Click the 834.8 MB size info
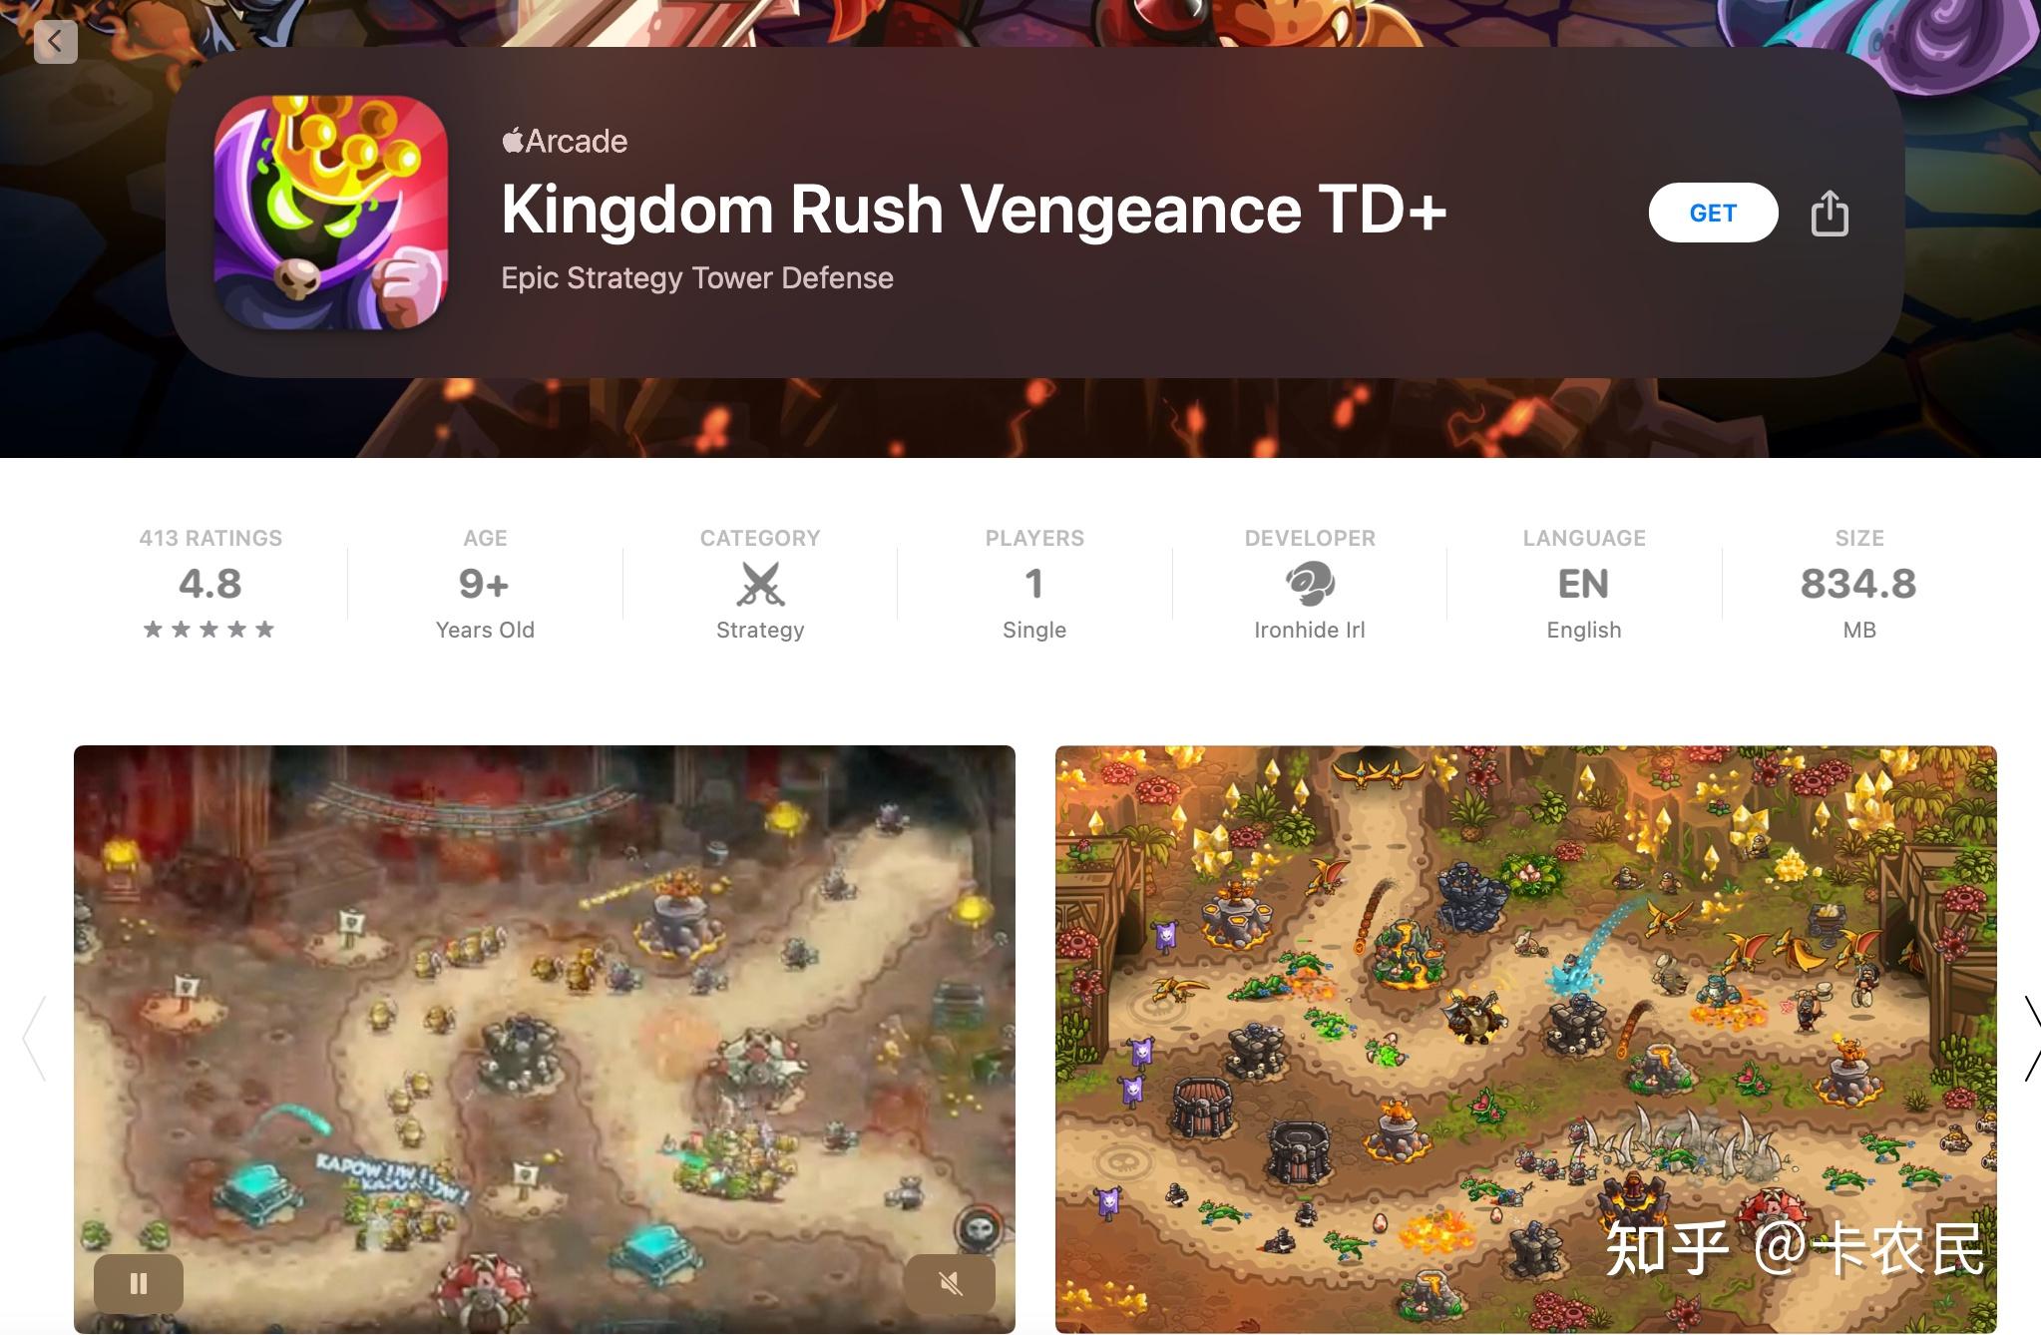2041x1335 pixels. tap(1858, 584)
